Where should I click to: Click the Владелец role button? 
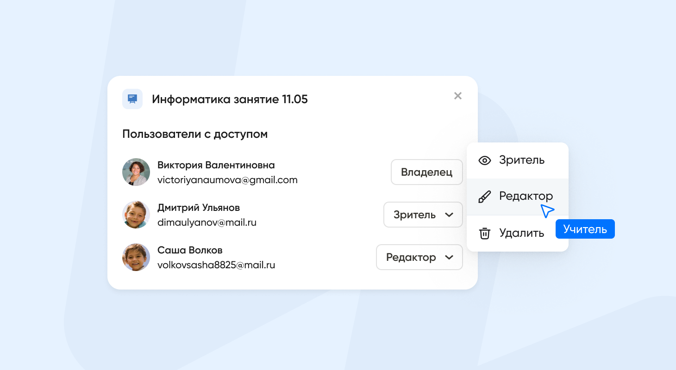point(426,173)
